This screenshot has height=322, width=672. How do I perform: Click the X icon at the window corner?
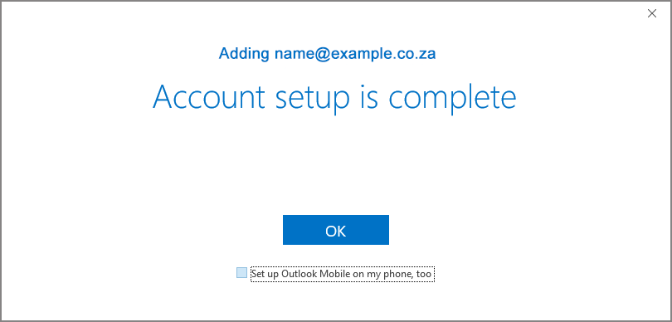click(652, 13)
